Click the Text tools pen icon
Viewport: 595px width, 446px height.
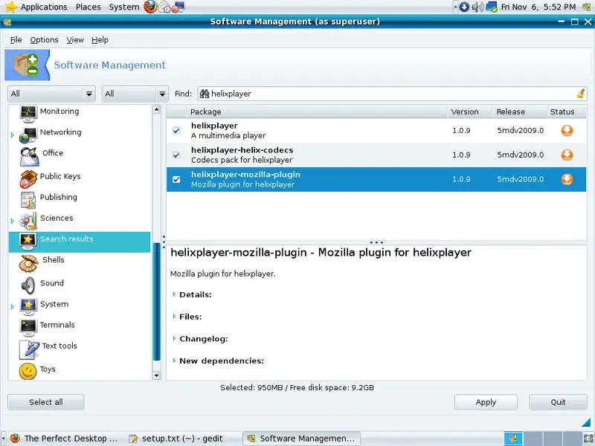[x=29, y=349]
